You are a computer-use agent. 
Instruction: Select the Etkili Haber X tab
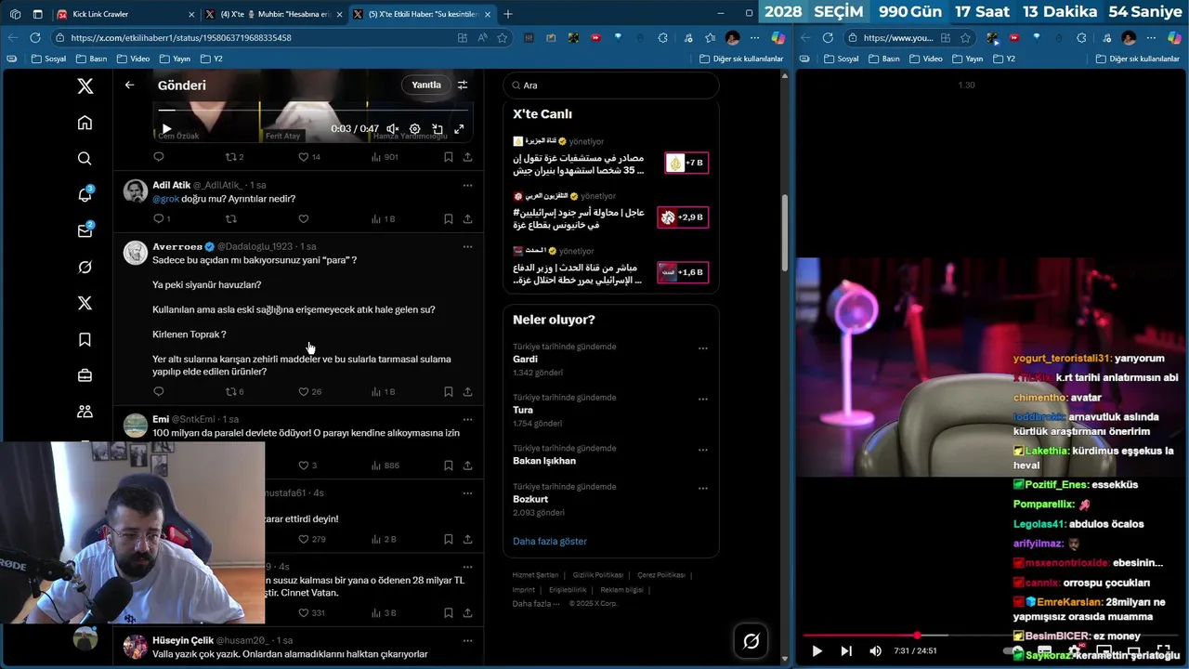(x=422, y=14)
